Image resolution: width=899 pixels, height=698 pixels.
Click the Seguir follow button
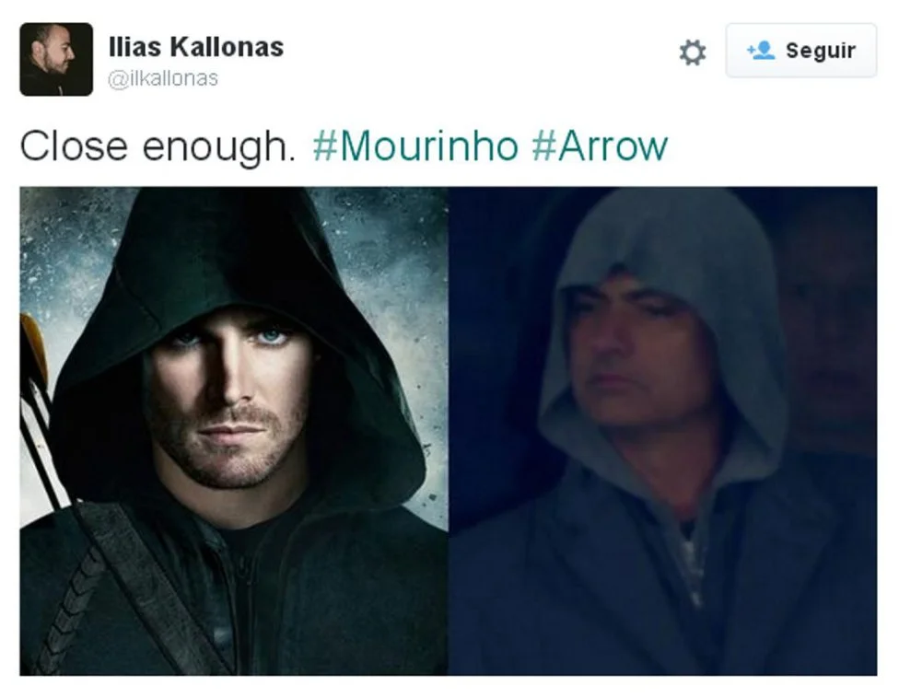[x=801, y=51]
